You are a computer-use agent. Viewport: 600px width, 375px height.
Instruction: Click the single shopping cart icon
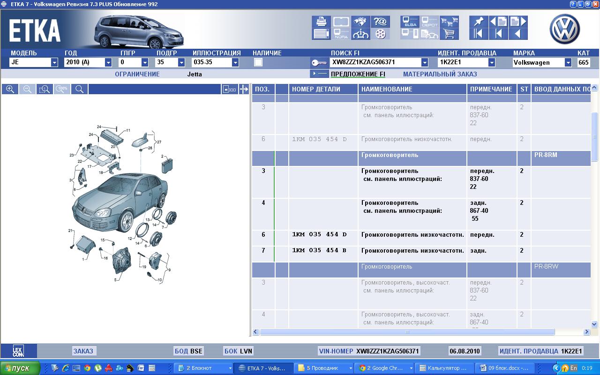coord(449,34)
